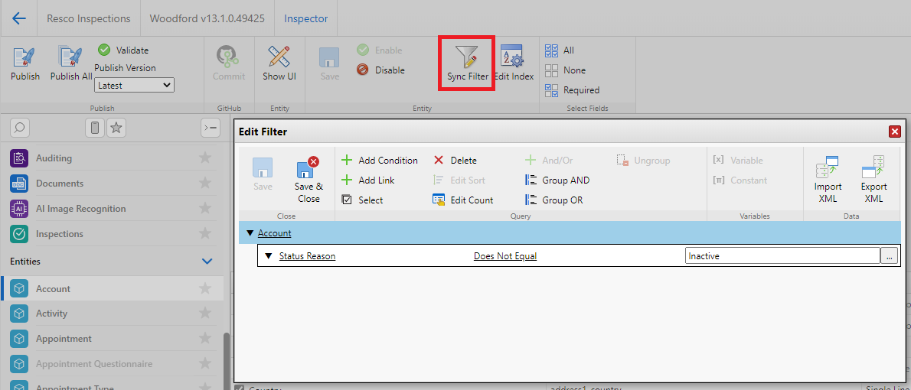Select None fields checkbox option
Viewport: 911px width, 390px height.
552,70
